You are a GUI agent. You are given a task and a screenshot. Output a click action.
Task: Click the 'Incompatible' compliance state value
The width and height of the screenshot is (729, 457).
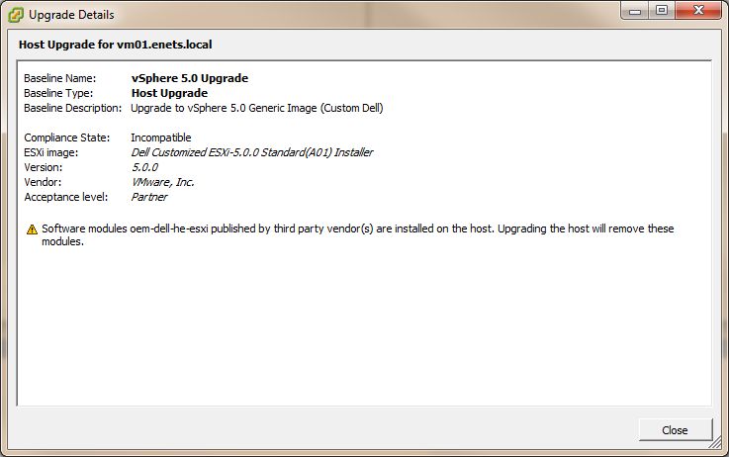[161, 137]
